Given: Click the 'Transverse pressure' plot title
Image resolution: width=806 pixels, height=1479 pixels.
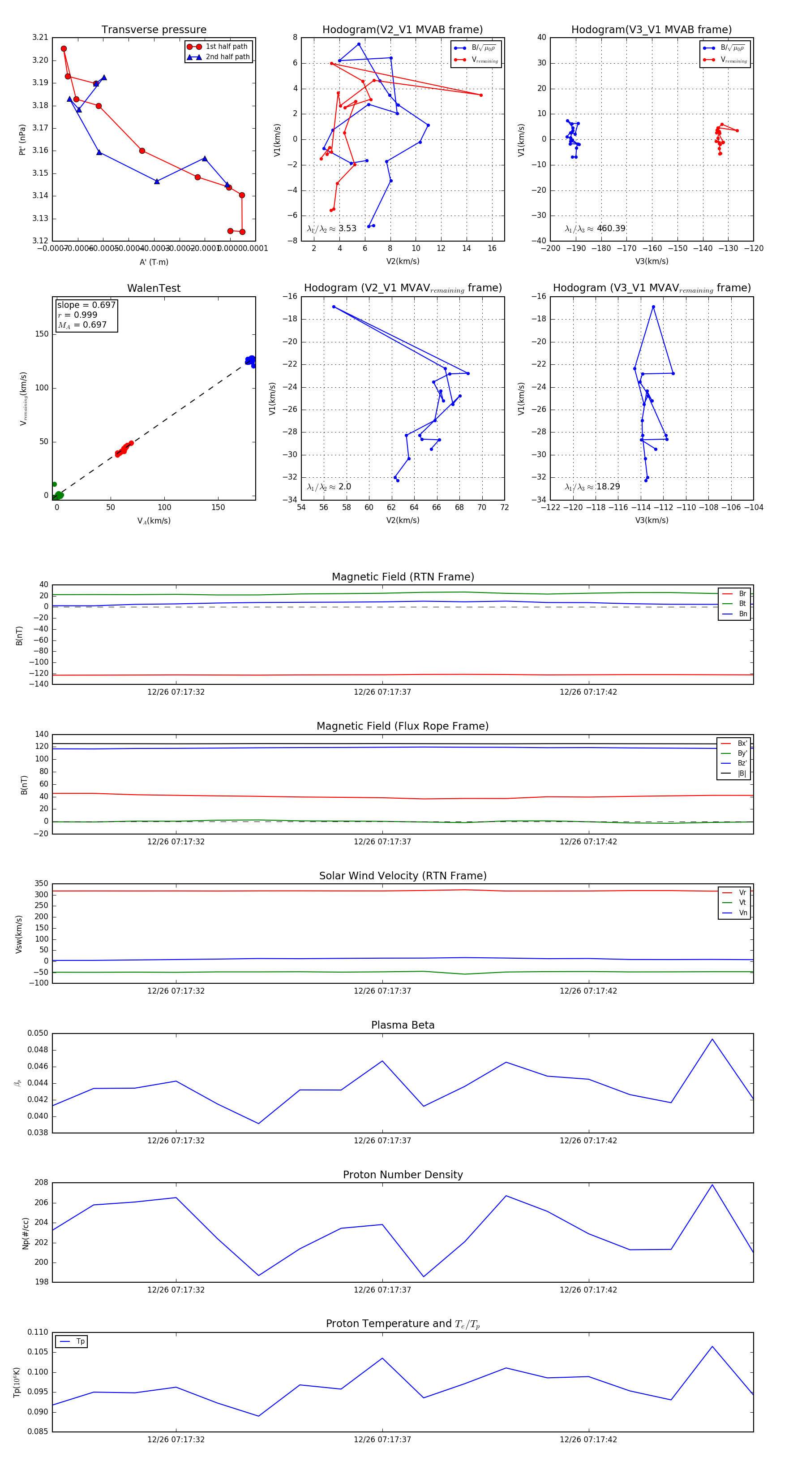Looking at the screenshot, I should pyautogui.click(x=154, y=30).
